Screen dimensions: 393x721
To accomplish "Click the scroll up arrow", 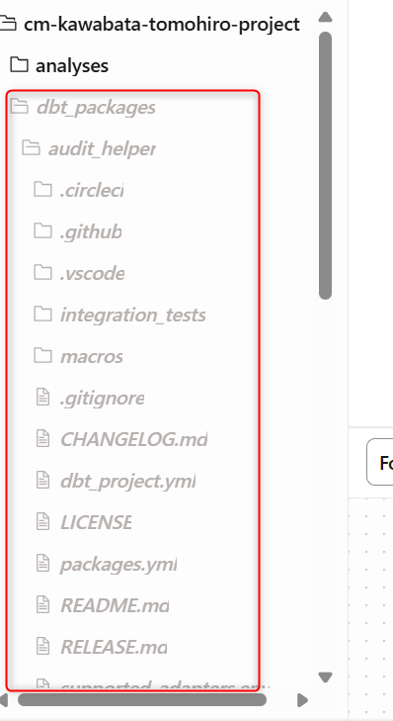I will [x=325, y=17].
